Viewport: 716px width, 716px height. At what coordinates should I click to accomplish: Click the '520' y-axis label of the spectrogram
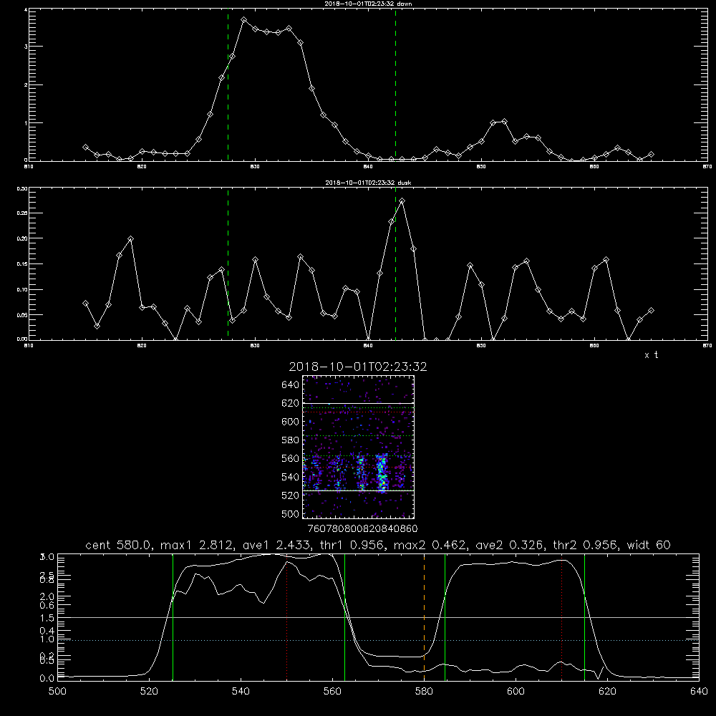click(291, 495)
